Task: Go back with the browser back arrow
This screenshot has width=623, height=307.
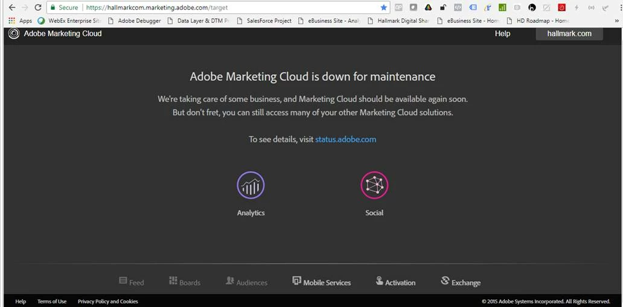Action: (12, 7)
